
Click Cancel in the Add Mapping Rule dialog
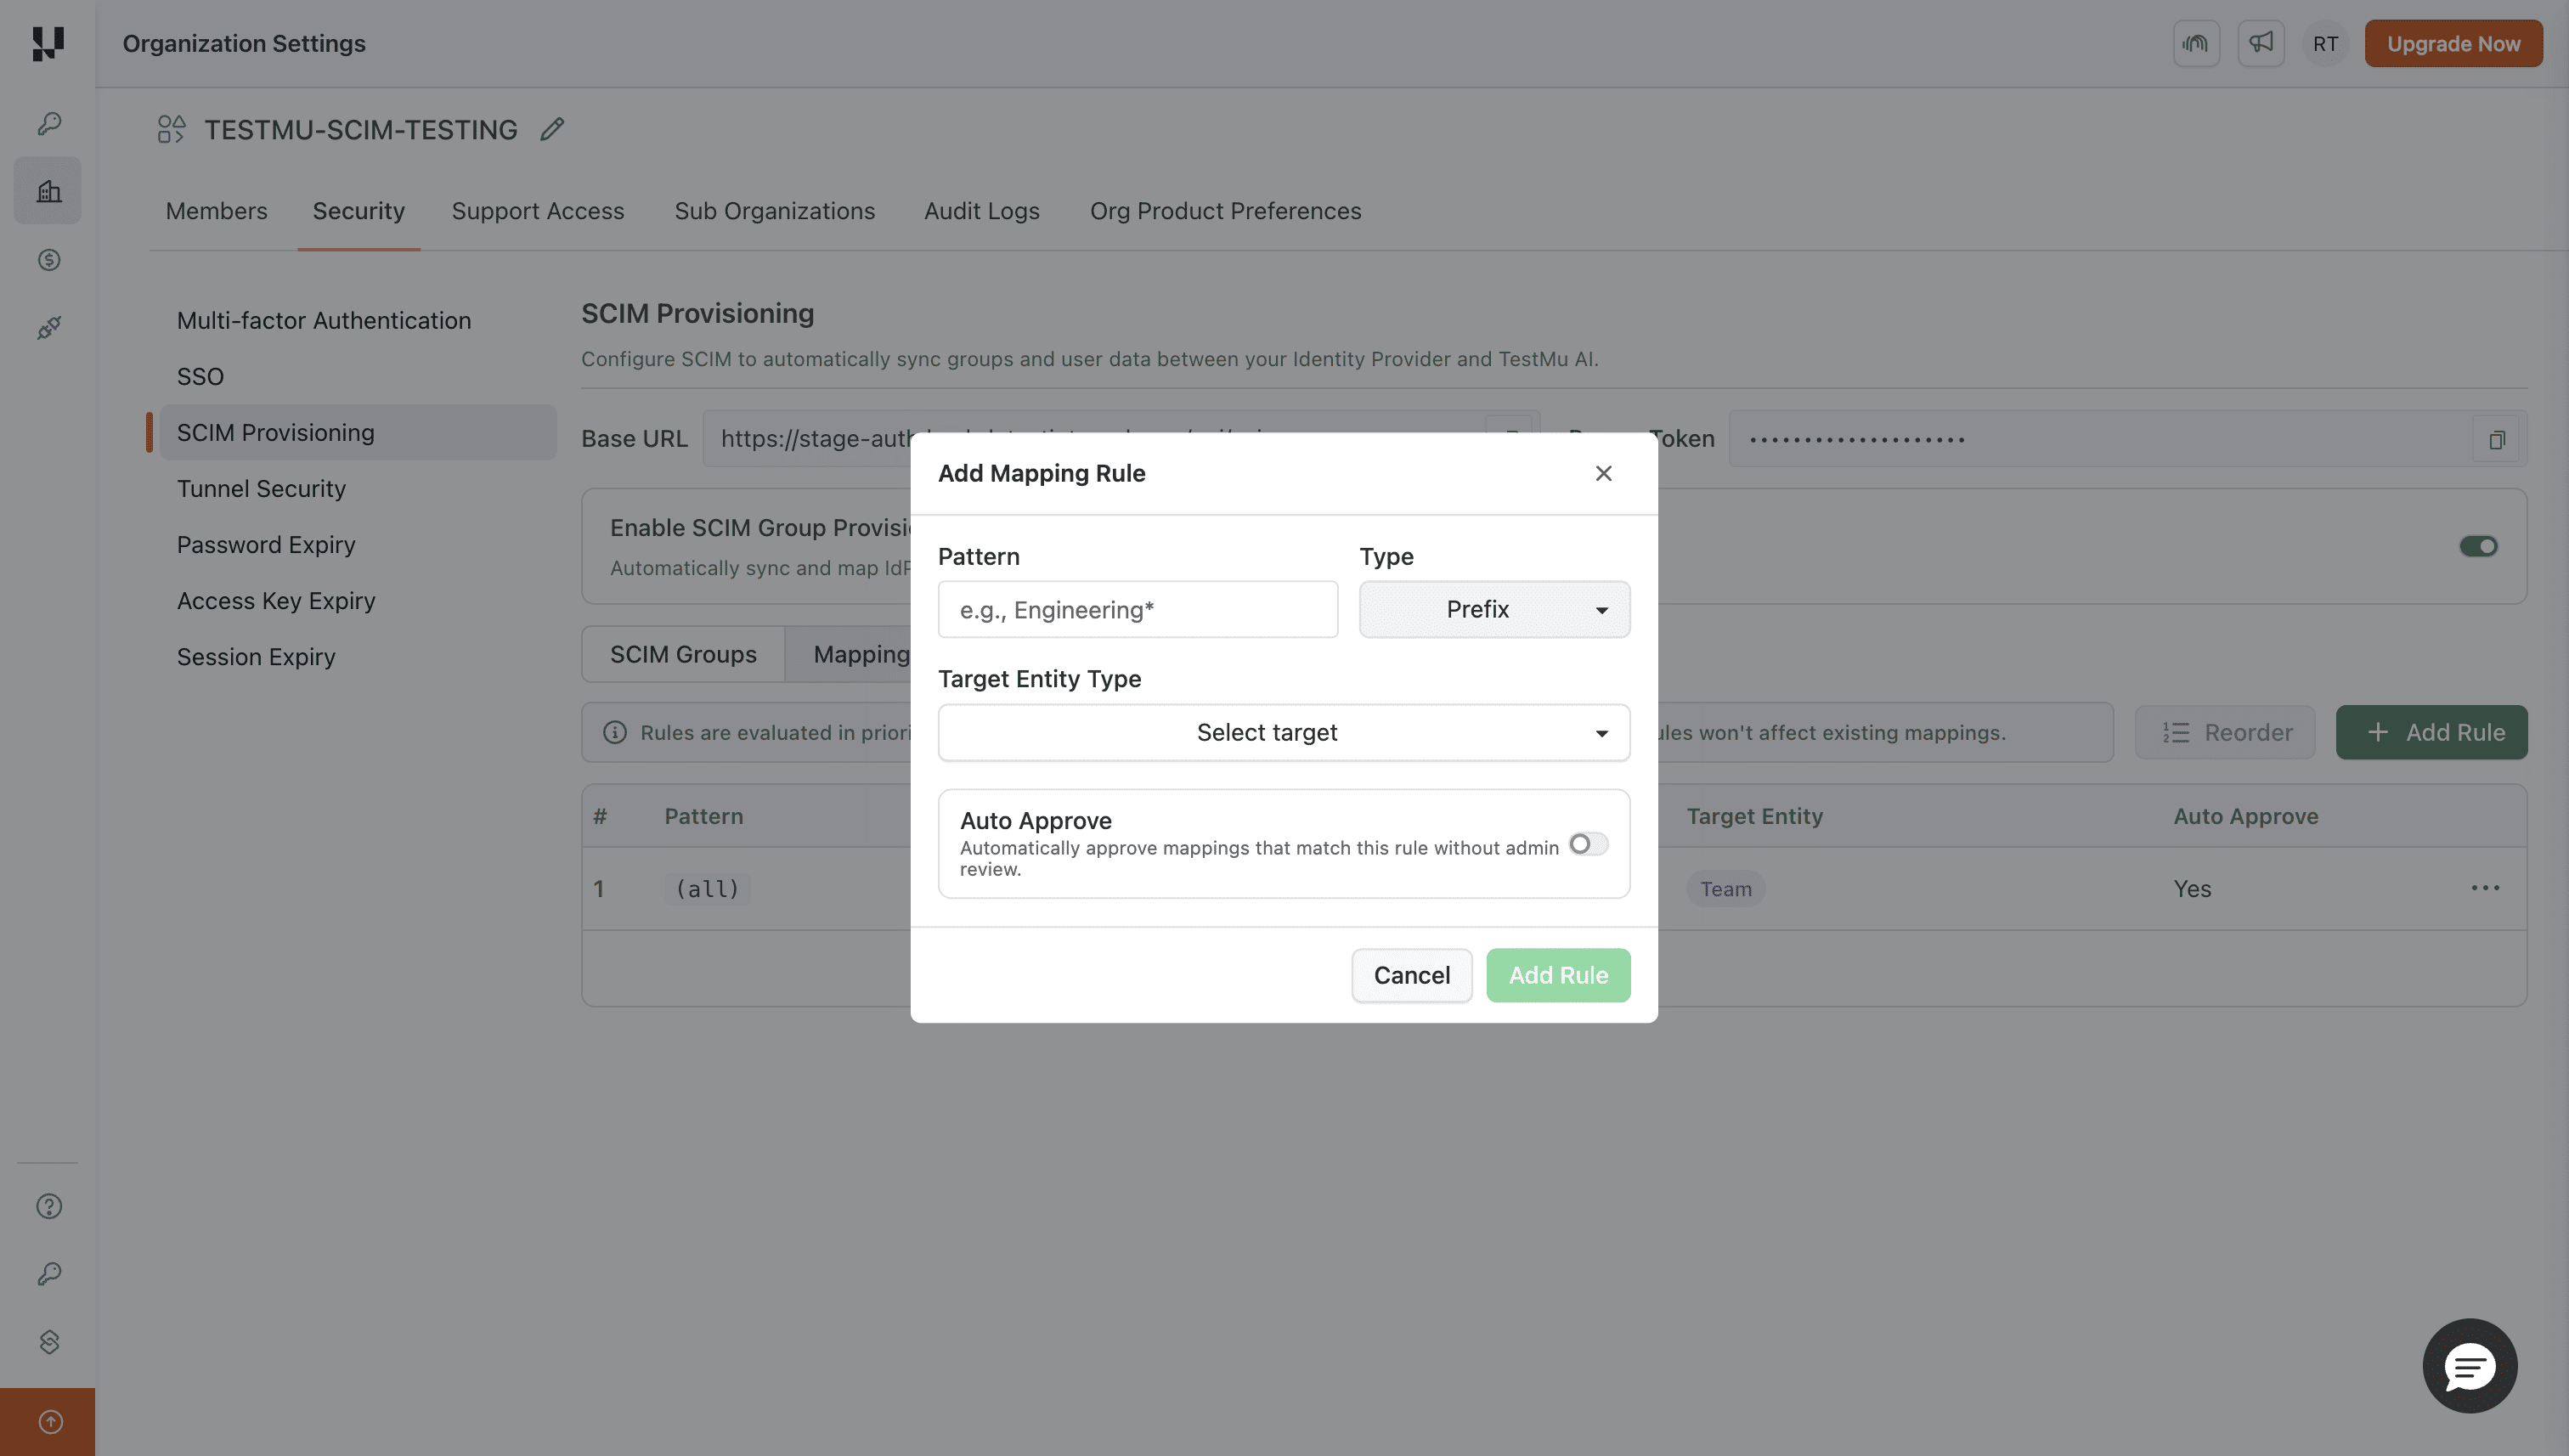point(1411,975)
